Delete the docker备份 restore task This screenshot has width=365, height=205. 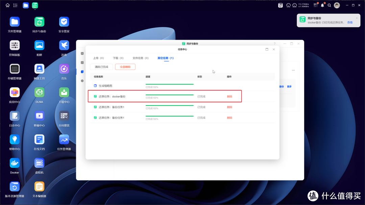229,96
